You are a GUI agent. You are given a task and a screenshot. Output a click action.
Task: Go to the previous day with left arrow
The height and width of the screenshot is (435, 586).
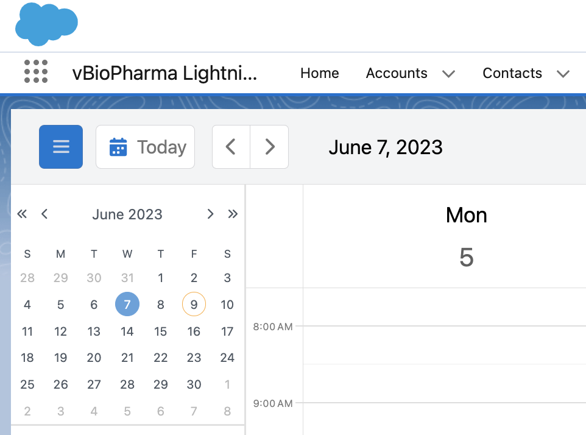[x=231, y=146]
